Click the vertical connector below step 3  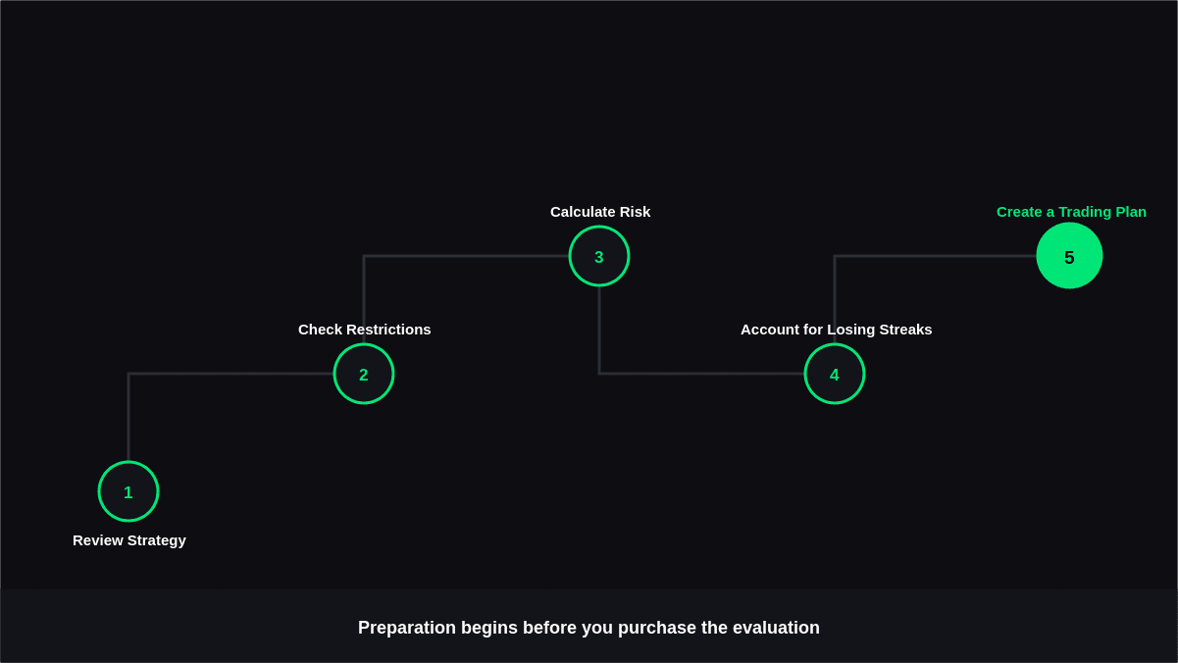599,330
